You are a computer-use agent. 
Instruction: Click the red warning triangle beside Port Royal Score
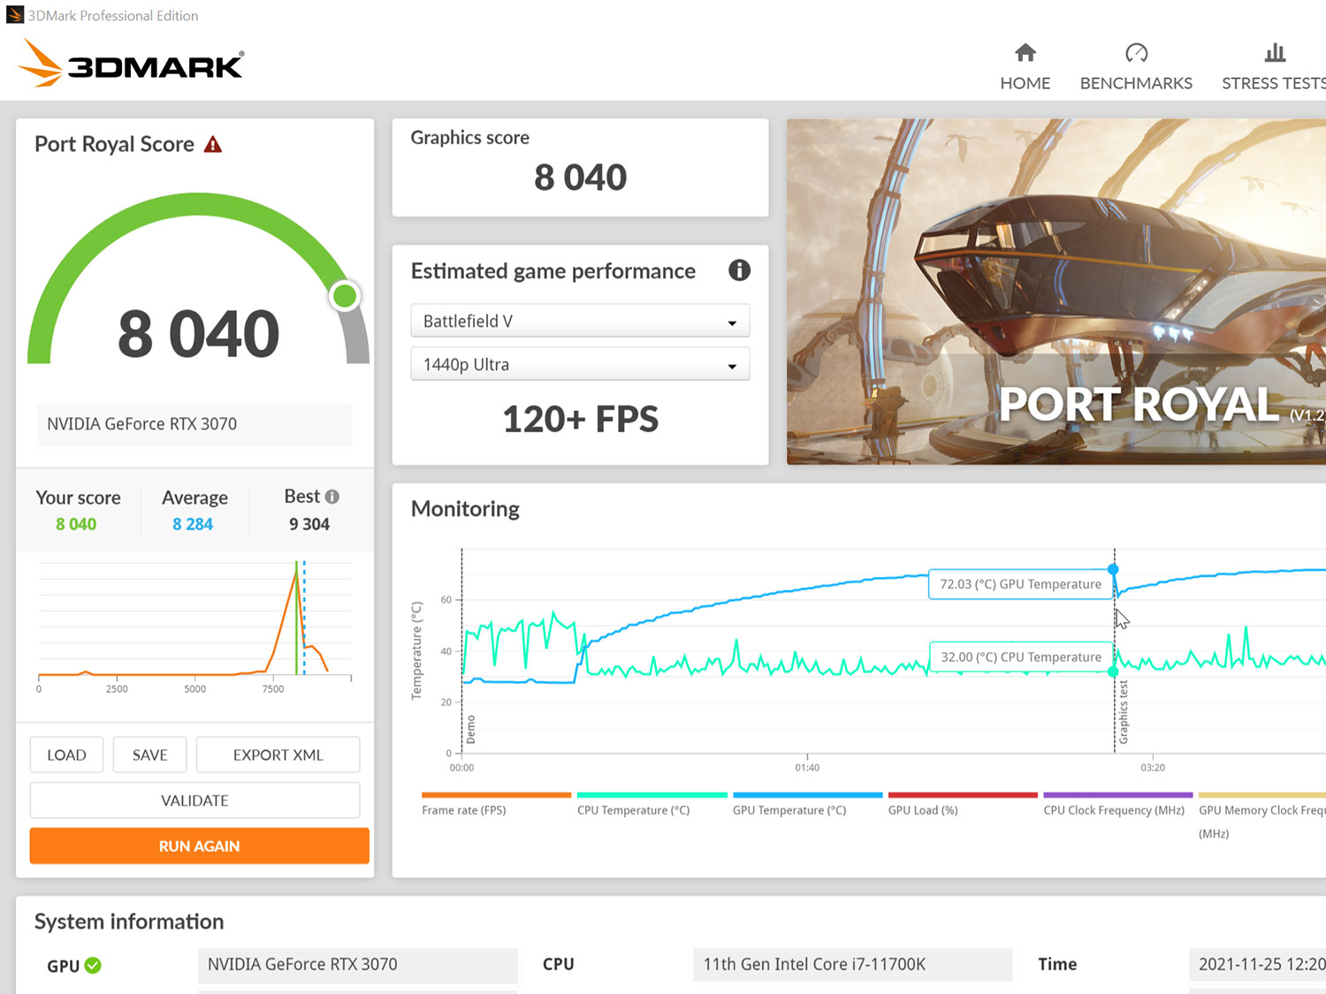(x=213, y=144)
